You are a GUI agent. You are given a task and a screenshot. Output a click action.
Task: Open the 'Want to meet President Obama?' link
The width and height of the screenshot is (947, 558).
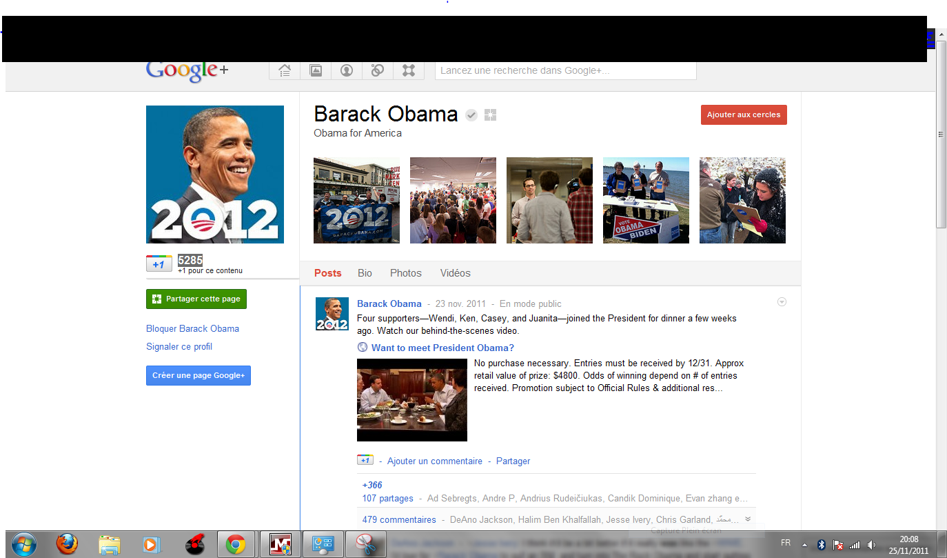pyautogui.click(x=442, y=348)
